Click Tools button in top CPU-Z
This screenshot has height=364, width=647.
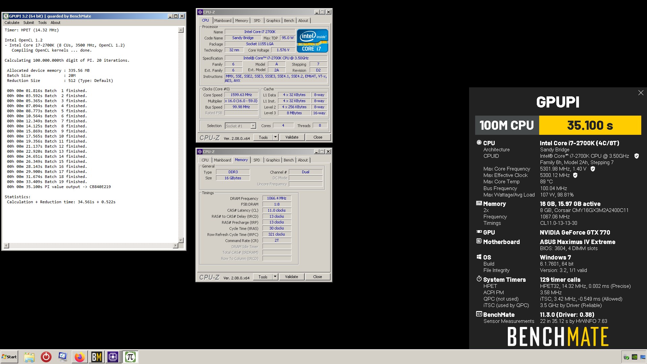263,137
